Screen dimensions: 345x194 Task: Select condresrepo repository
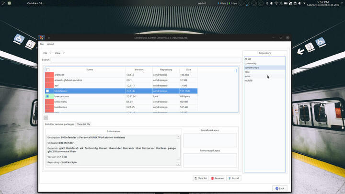tap(264, 68)
